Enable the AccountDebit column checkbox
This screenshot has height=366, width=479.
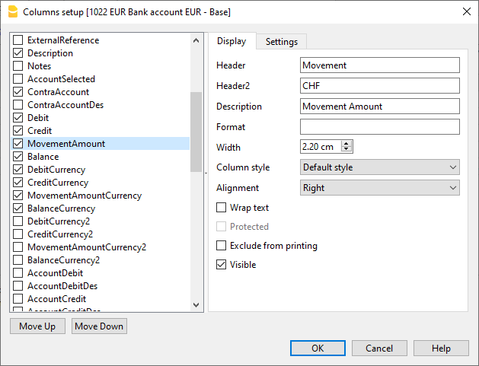(18, 273)
